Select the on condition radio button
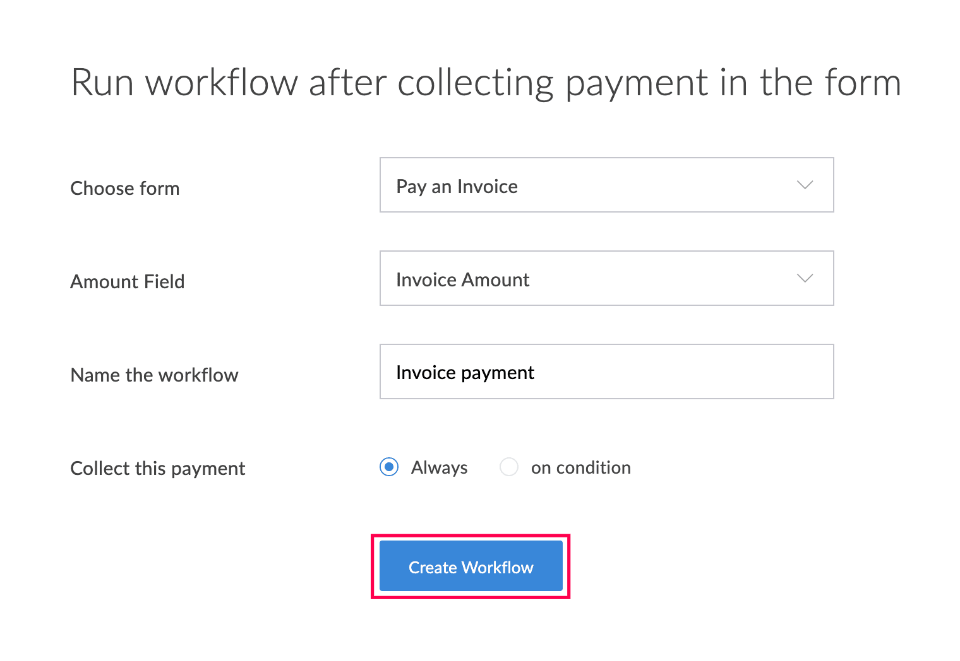The height and width of the screenshot is (661, 960). pyautogui.click(x=509, y=467)
